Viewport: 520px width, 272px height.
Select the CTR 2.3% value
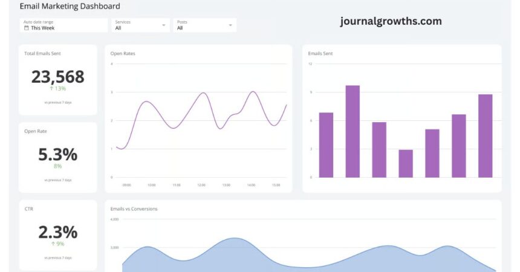[57, 232]
